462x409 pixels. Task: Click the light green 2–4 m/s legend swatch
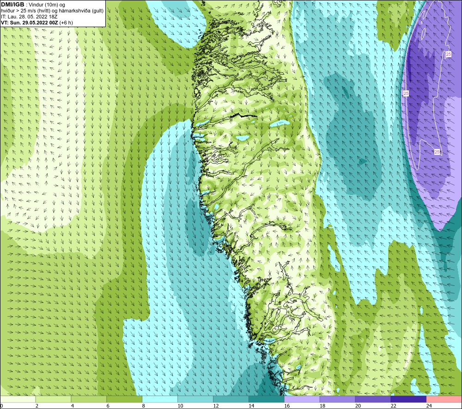click(x=53, y=399)
